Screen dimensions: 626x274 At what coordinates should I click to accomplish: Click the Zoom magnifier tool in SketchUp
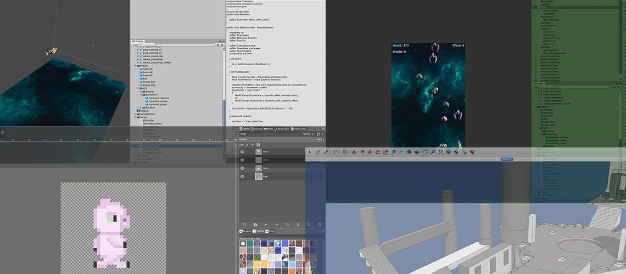433,152
